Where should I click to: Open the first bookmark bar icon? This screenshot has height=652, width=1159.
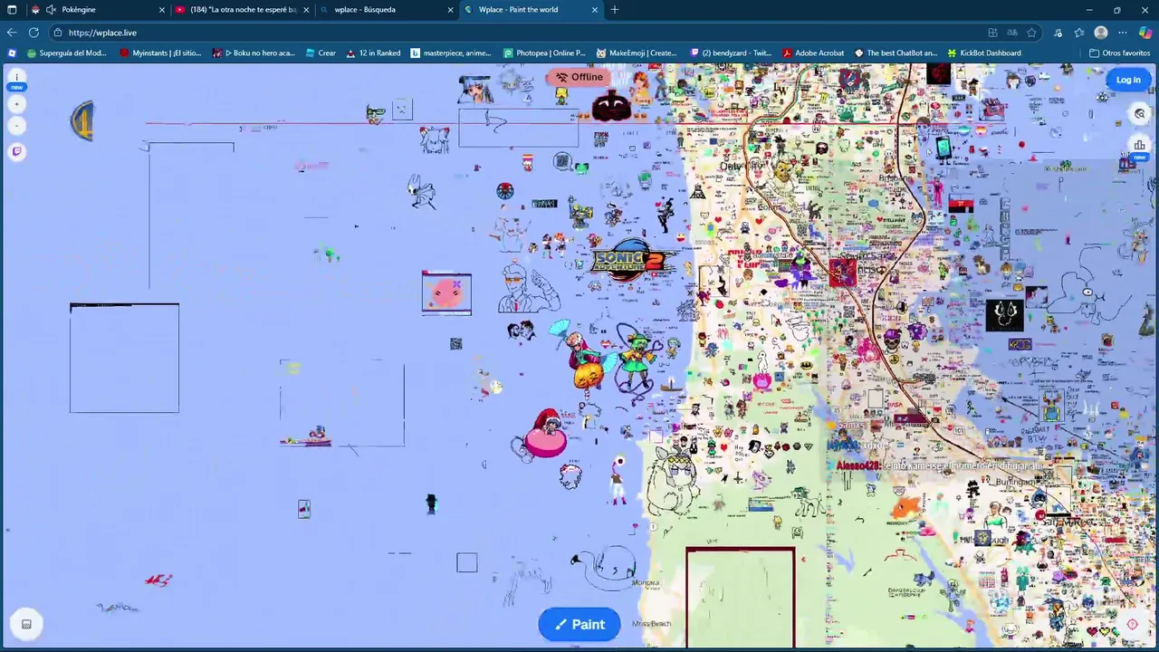(12, 53)
